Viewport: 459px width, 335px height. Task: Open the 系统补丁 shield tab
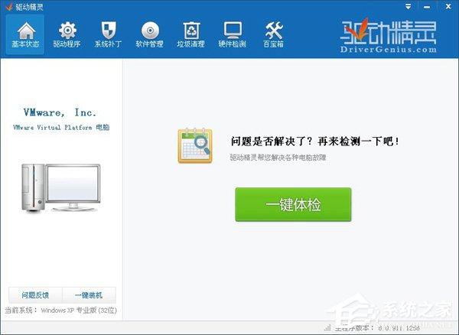tap(108, 34)
